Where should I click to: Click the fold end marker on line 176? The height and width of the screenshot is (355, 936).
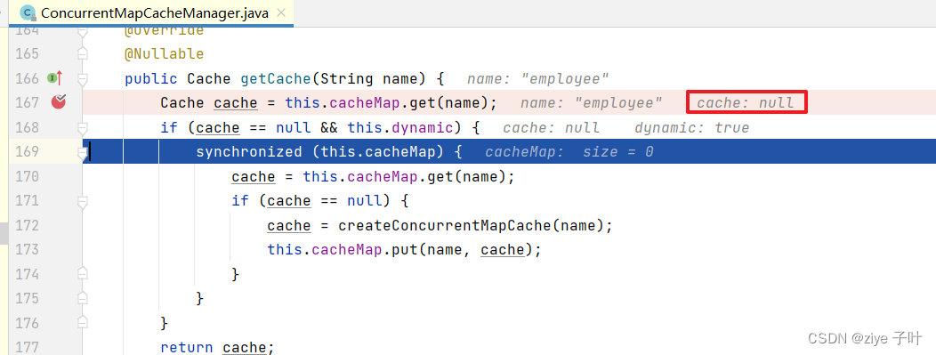click(x=83, y=322)
